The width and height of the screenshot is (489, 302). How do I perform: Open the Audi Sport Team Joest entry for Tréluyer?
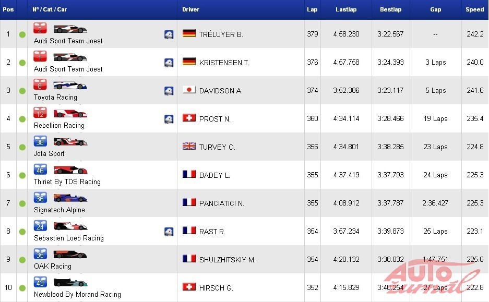click(68, 41)
